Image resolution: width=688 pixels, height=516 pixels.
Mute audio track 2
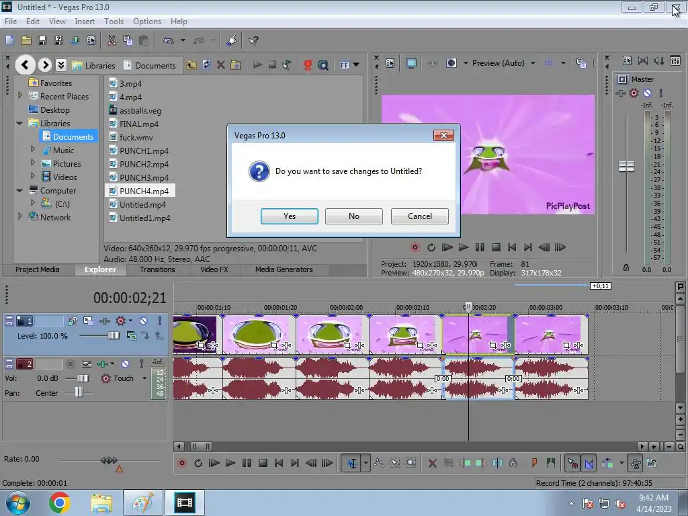125,363
